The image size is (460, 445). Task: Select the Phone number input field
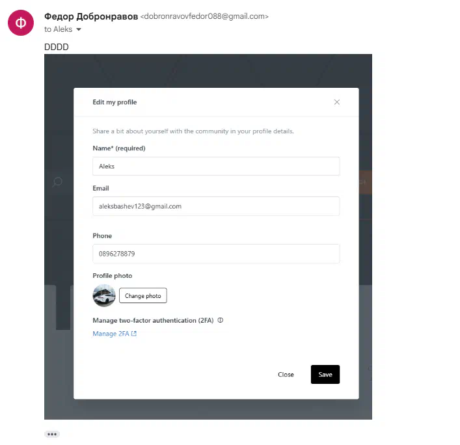pyautogui.click(x=216, y=254)
